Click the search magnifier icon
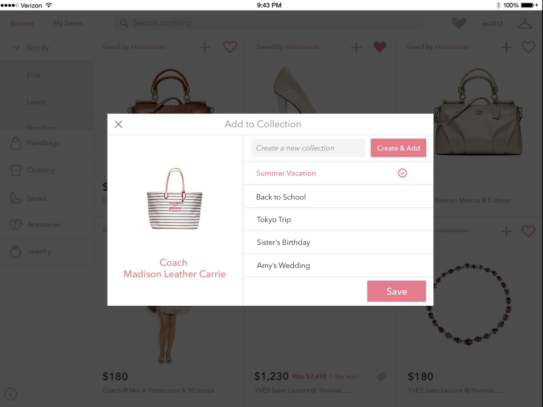The width and height of the screenshot is (543, 407). pos(124,23)
